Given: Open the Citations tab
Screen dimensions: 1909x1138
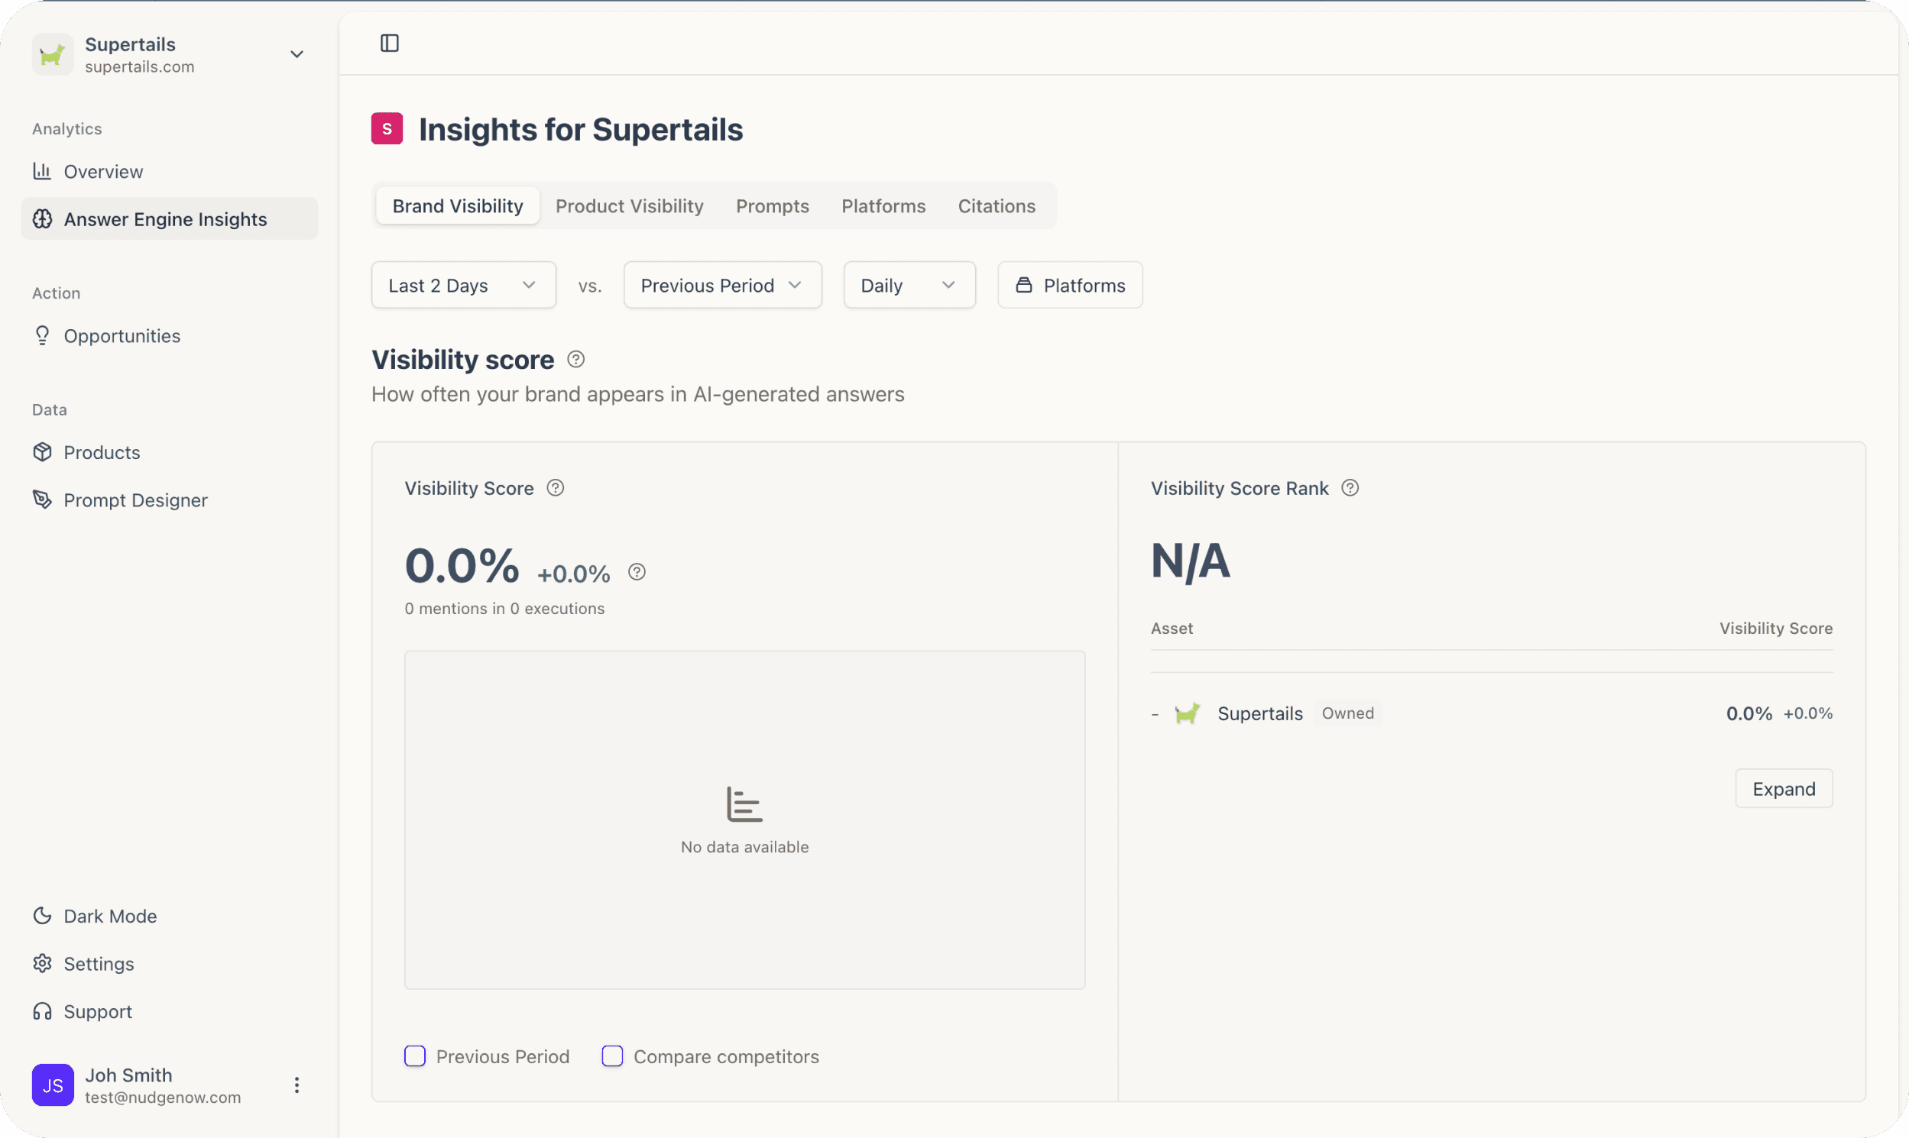Looking at the screenshot, I should [x=996, y=205].
